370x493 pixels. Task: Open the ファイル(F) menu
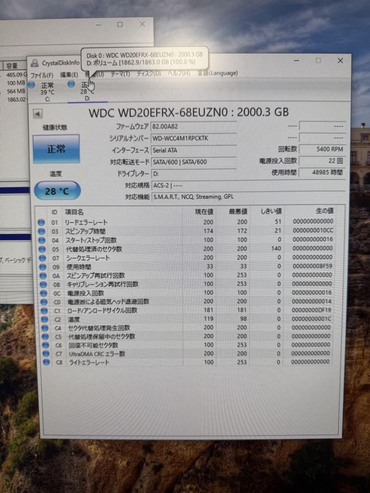(42, 75)
